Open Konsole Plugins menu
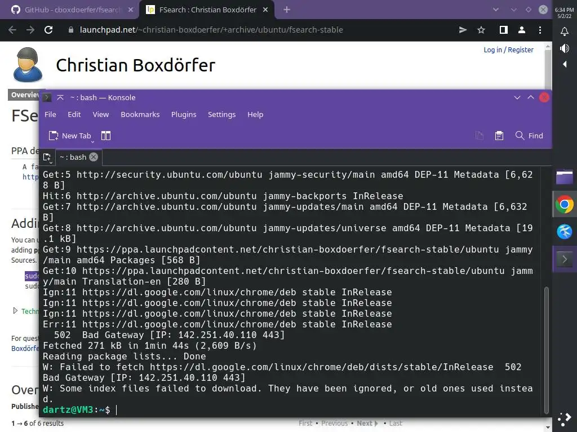The image size is (577, 432). coord(184,114)
